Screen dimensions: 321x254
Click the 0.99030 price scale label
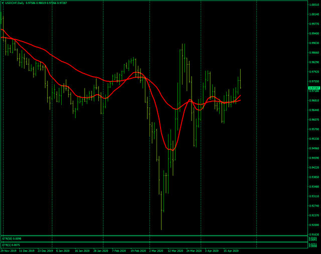(x=314, y=43)
